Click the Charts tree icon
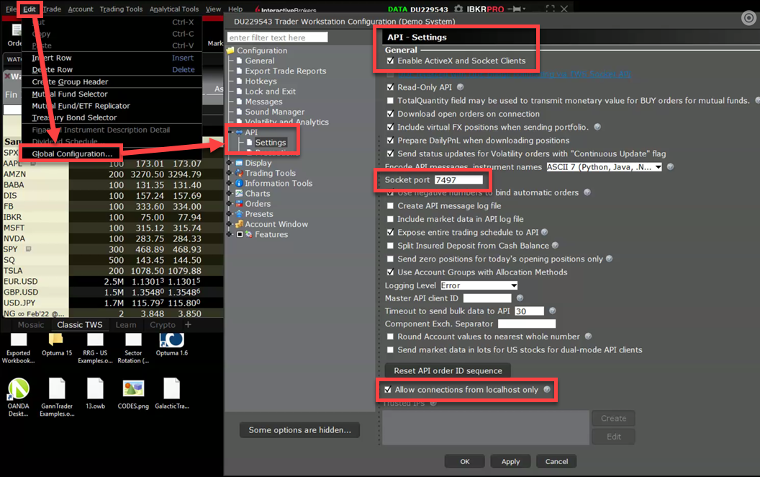Screen dimensions: 760x477 click(238, 194)
